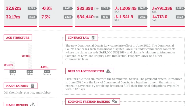Click the Economic Freedom Ranking chart icon
Screen dimensions: 190x106
(x=115, y=101)
